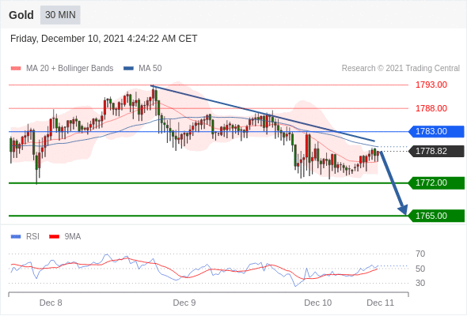Click the blue MA 50 legend swatch
The image size is (467, 316).
click(128, 69)
